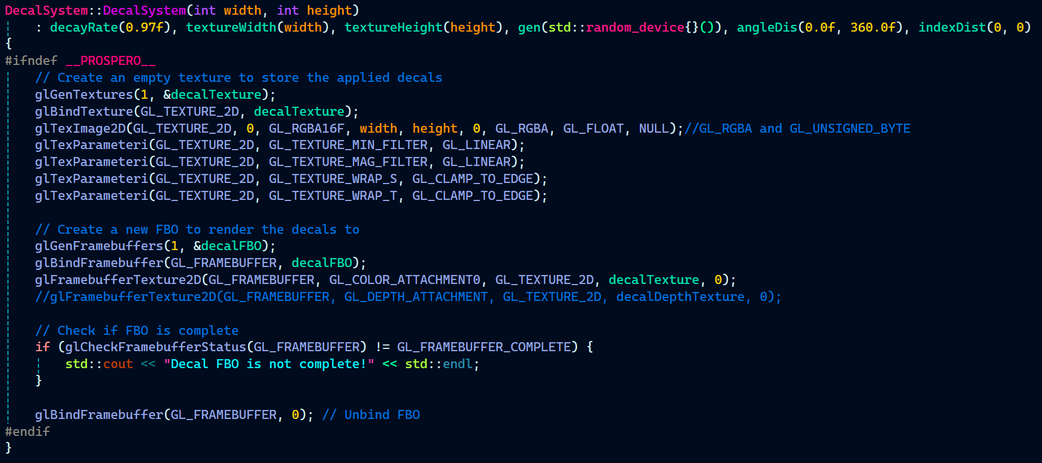Click the glGenTextures function call
Image resolution: width=1042 pixels, height=463 pixels.
84,95
